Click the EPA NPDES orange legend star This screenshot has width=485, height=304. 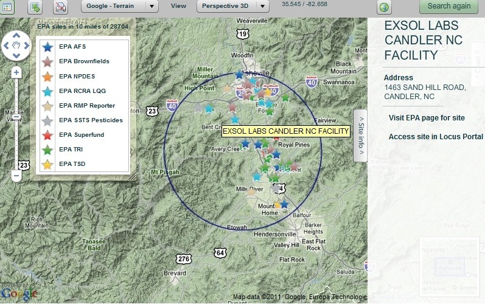pos(47,77)
